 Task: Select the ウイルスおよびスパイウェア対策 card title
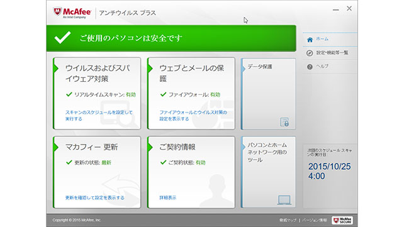tap(98, 74)
